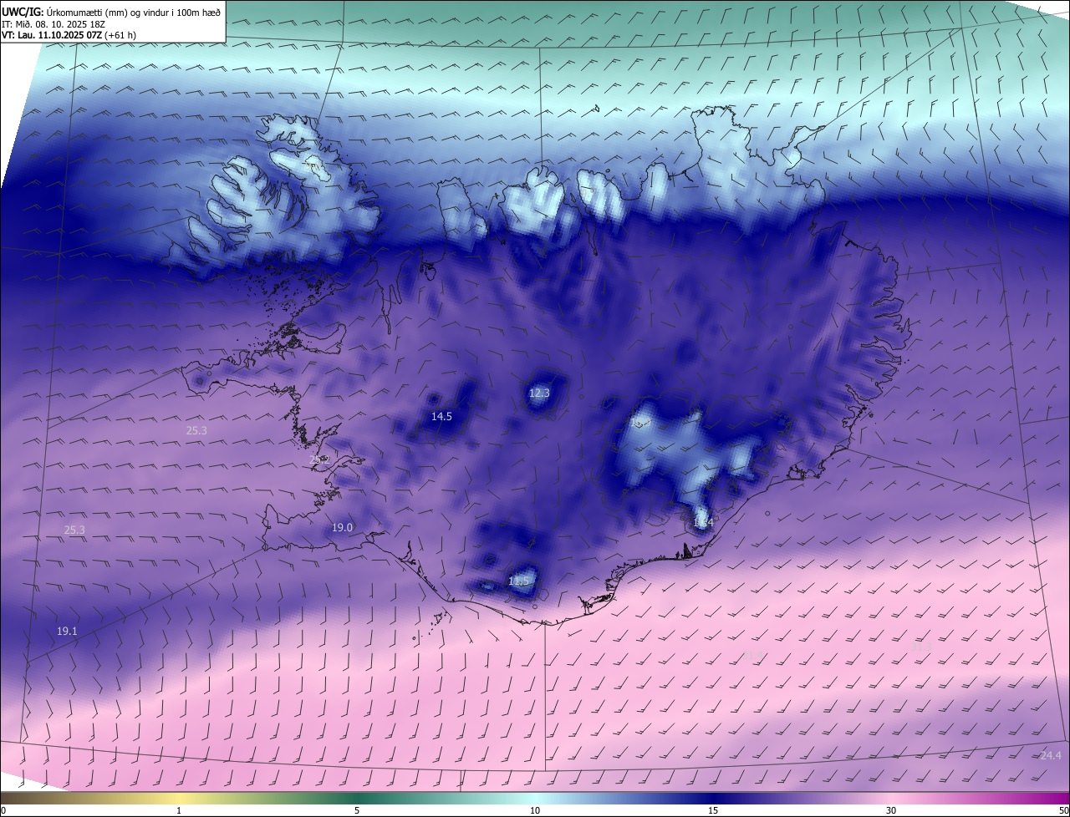Click the 24.4 value label

1050,756
